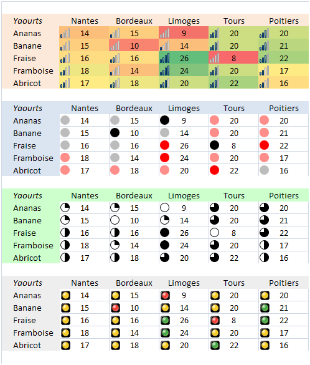Select the Bordeaux column header in the blue table
Viewport: 310px width, 365px height.
pos(134,108)
